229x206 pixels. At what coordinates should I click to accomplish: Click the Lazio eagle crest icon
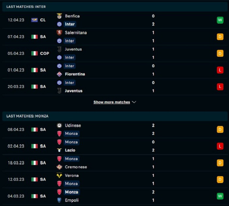(59, 150)
